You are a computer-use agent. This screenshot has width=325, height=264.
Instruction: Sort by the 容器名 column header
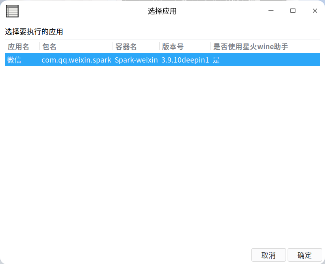pos(136,47)
